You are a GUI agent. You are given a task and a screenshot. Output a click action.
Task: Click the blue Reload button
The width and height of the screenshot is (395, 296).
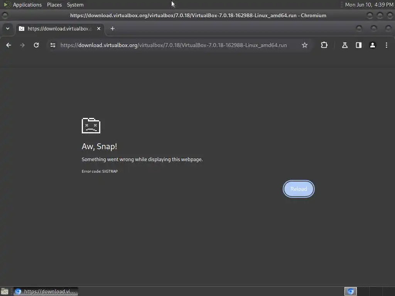(x=299, y=189)
